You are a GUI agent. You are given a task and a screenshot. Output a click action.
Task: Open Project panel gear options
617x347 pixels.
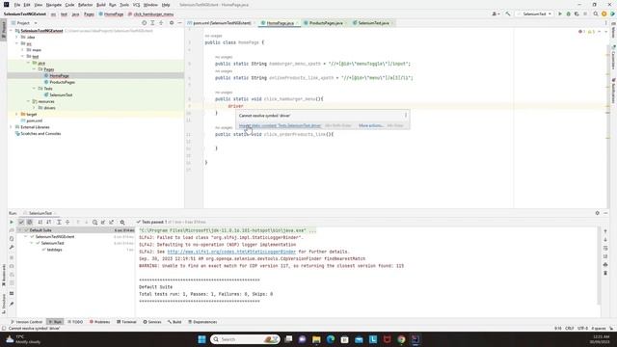[172, 23]
